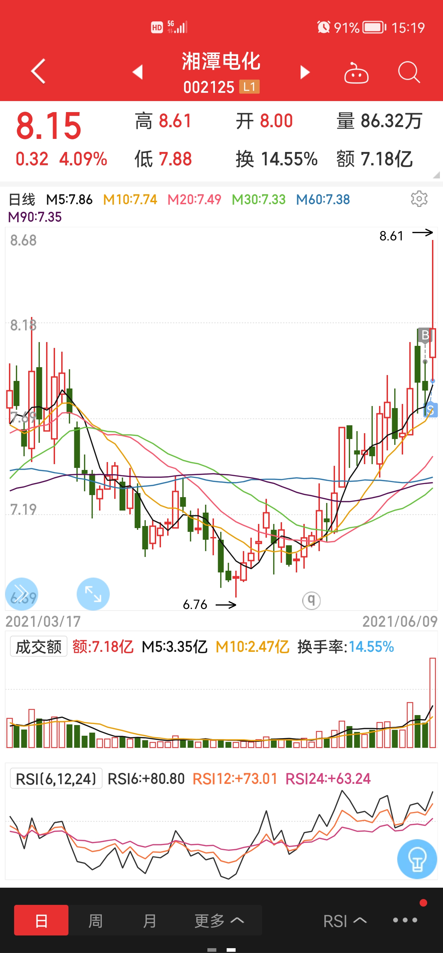
Task: Tap the RSI12:+73.01 value
Action: pyautogui.click(x=235, y=778)
